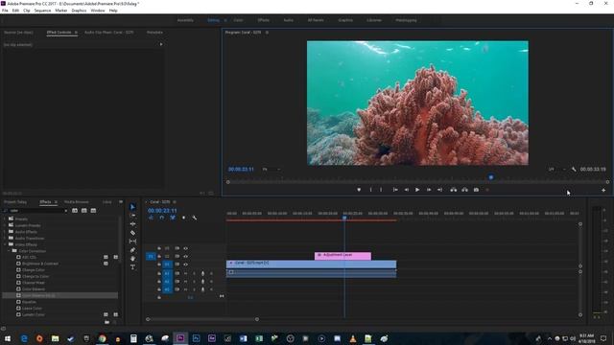
Task: Expand the Lumetri Presets folder
Action: tap(5, 225)
